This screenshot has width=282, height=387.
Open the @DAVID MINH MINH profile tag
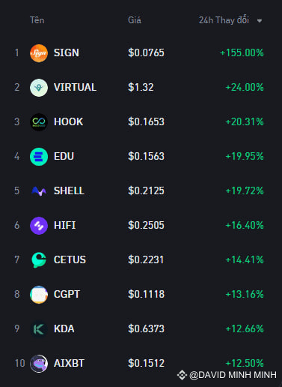(233, 375)
